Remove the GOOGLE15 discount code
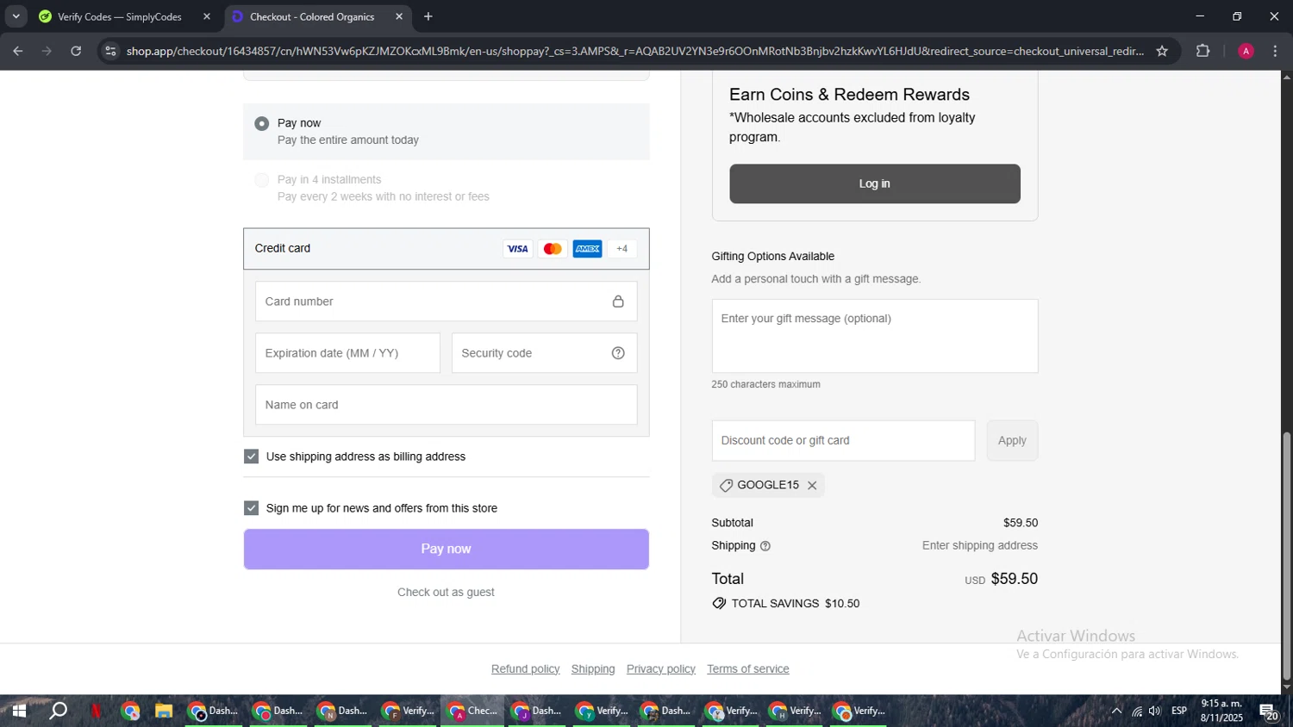1293x727 pixels. 812,486
